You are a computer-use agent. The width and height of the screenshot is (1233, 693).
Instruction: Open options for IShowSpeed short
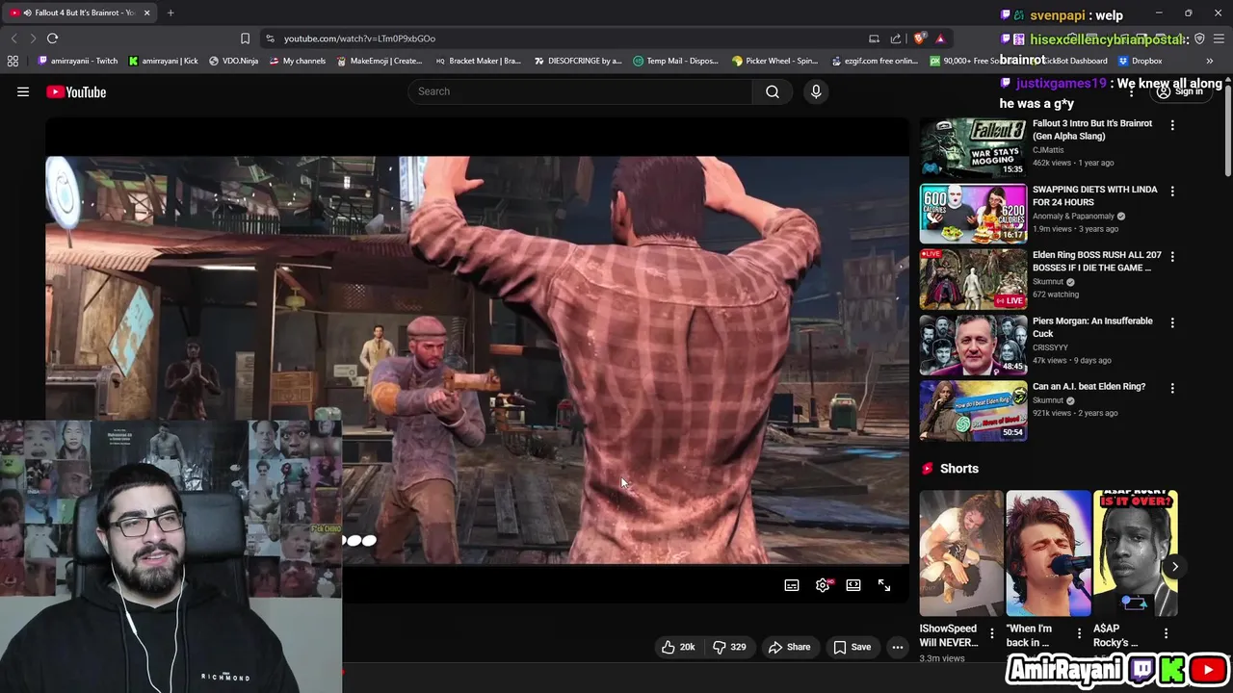tap(992, 633)
